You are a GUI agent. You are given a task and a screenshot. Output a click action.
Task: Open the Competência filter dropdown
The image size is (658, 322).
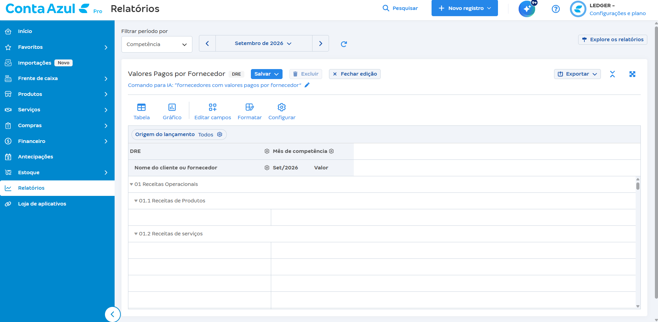157,44
